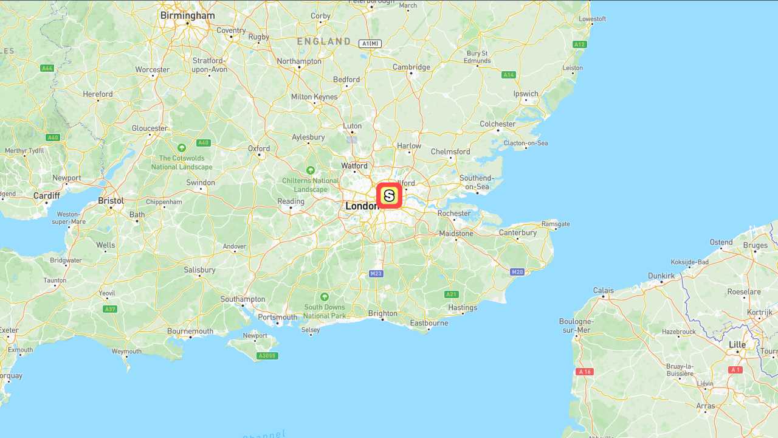This screenshot has width=778, height=438.
Task: Select the Cardiff city label
Action: click(47, 196)
